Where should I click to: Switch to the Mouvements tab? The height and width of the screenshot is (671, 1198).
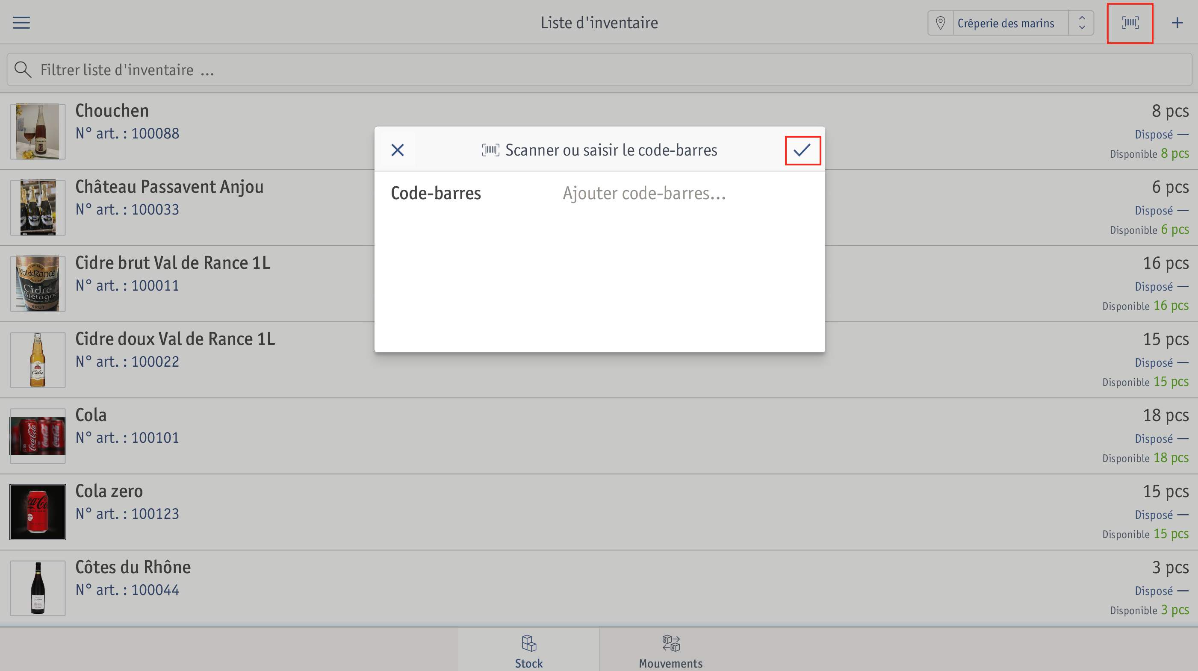[x=671, y=650]
